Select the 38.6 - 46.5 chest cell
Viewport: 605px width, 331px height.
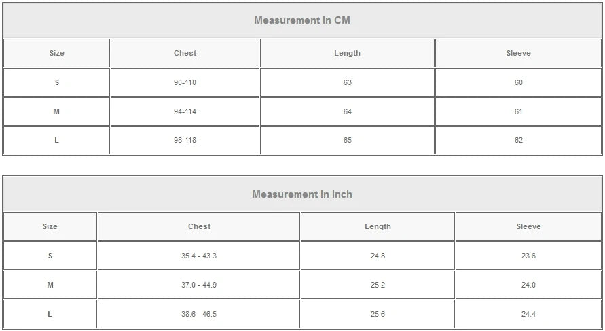coord(199,314)
